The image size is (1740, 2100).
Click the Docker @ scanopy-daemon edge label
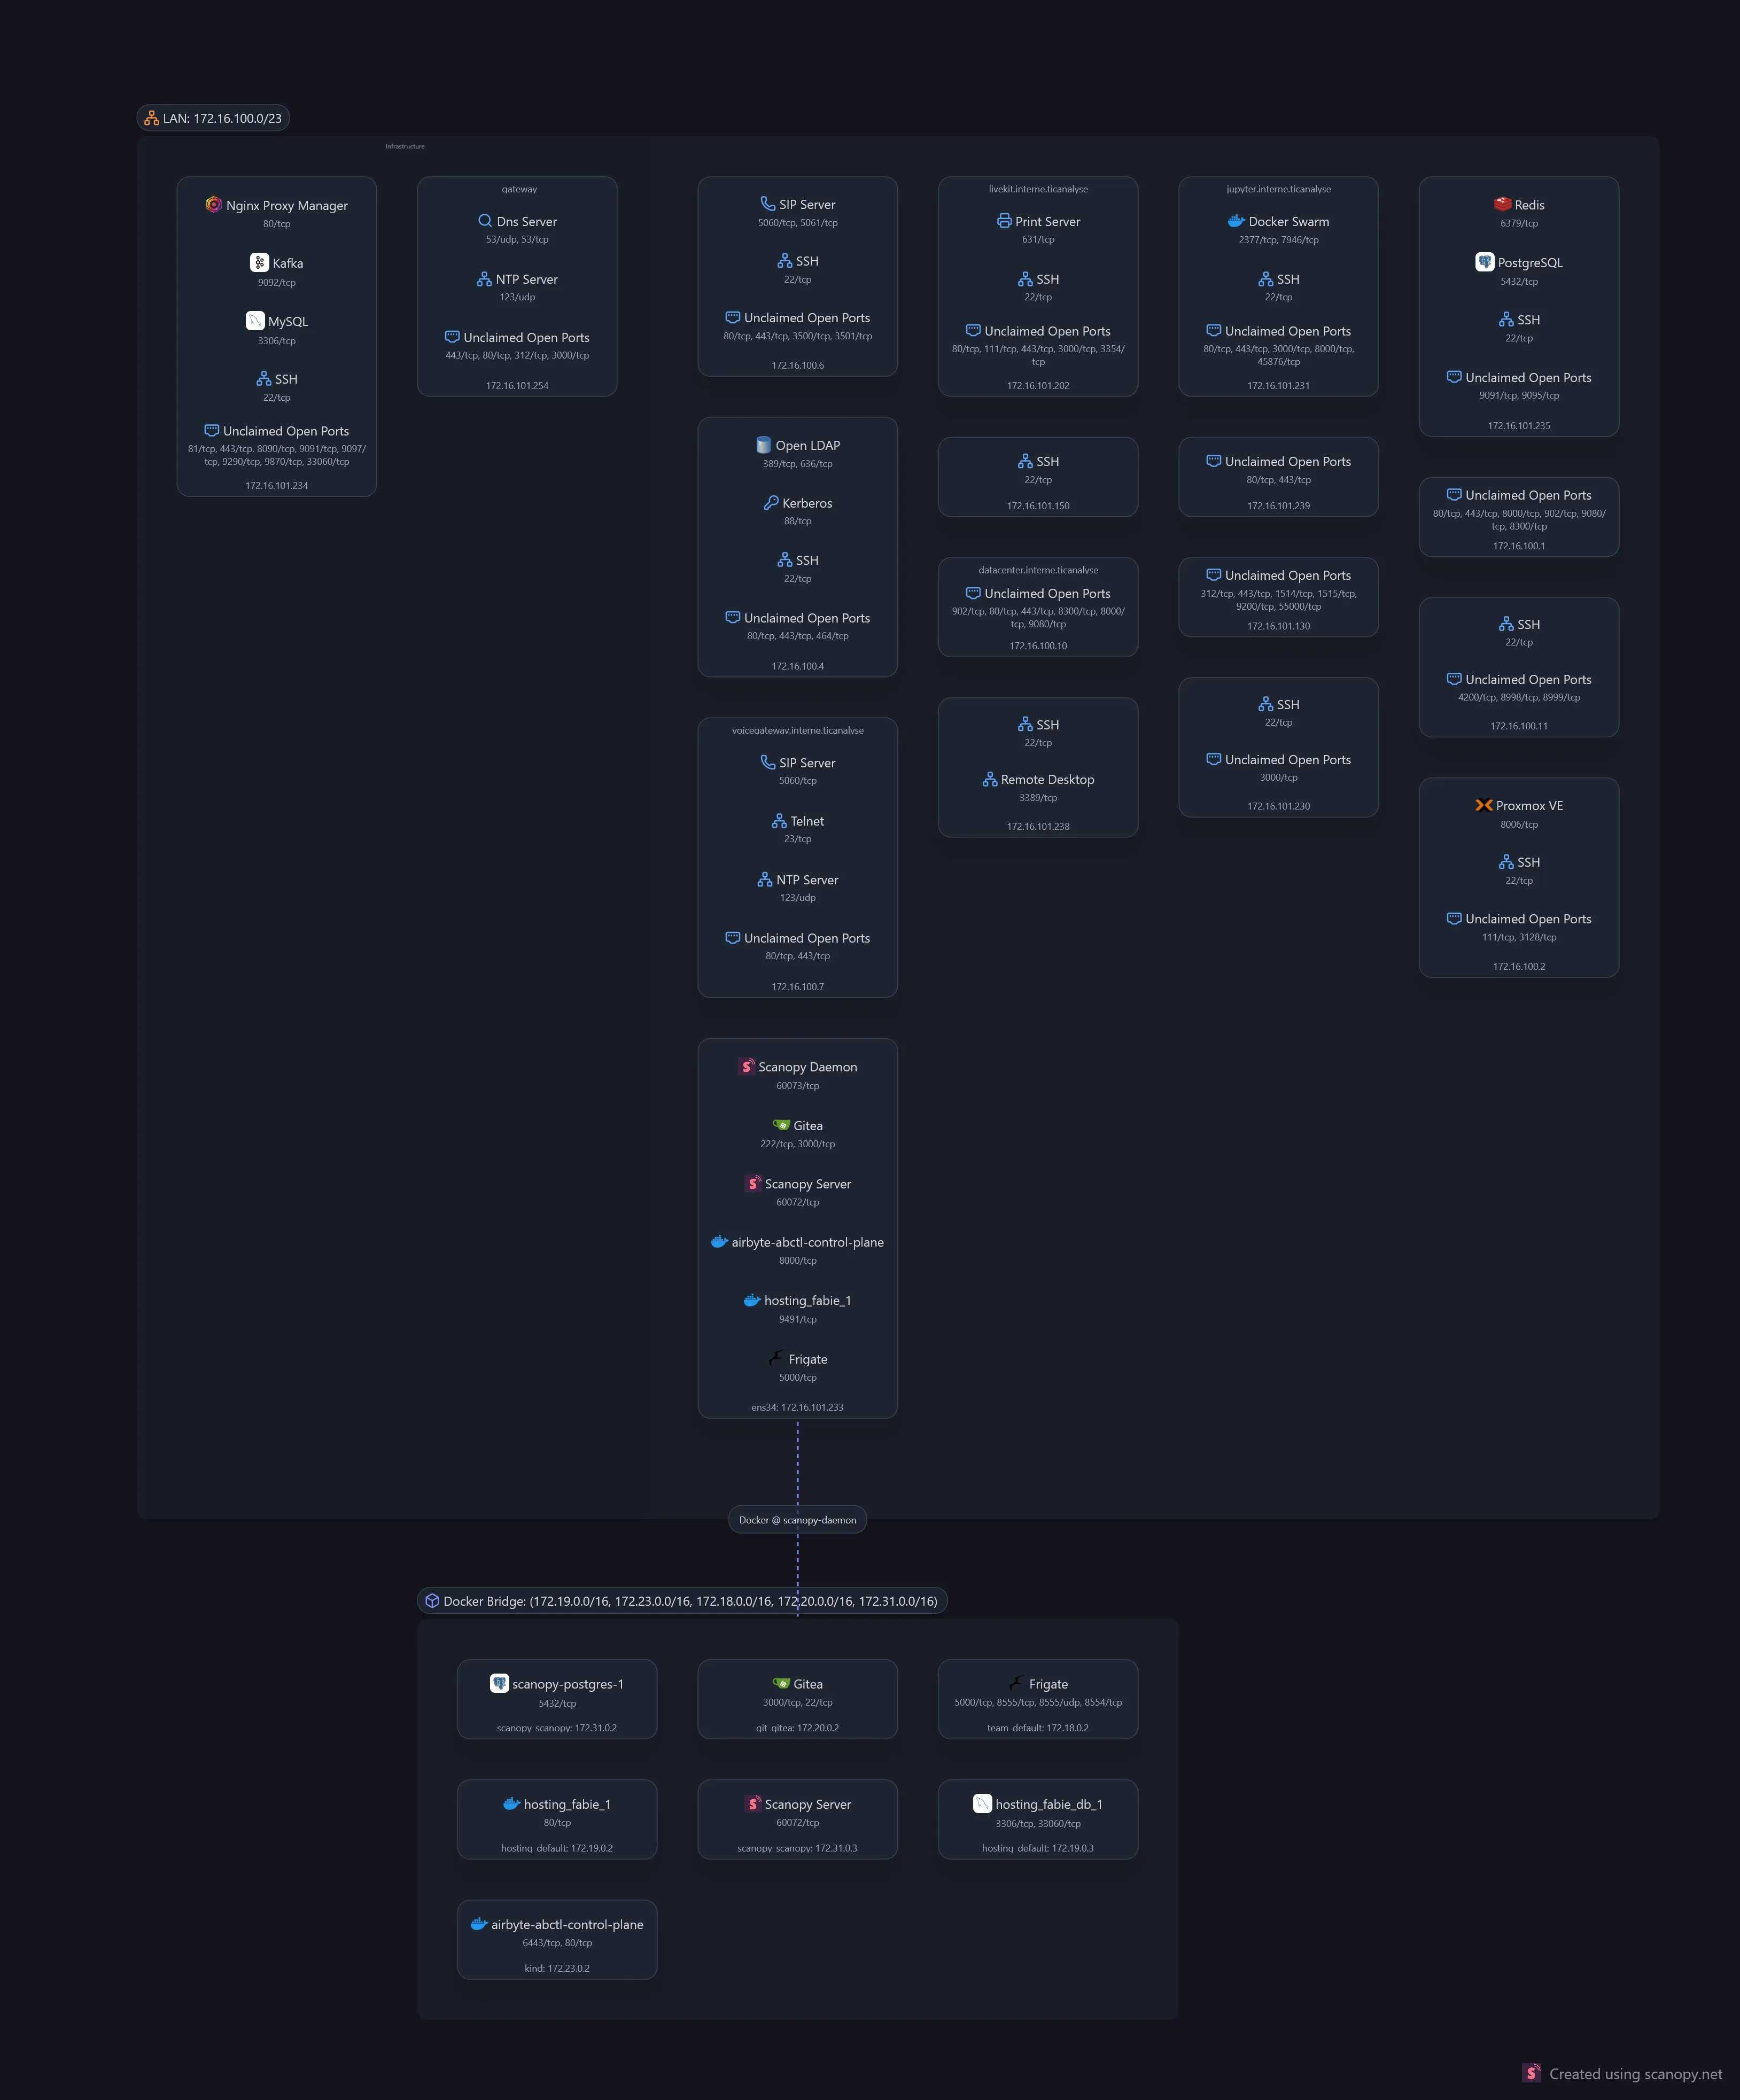pos(797,1520)
